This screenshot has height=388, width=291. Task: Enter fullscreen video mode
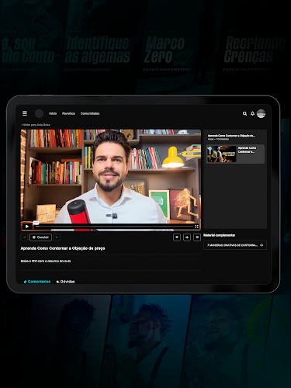(x=196, y=227)
